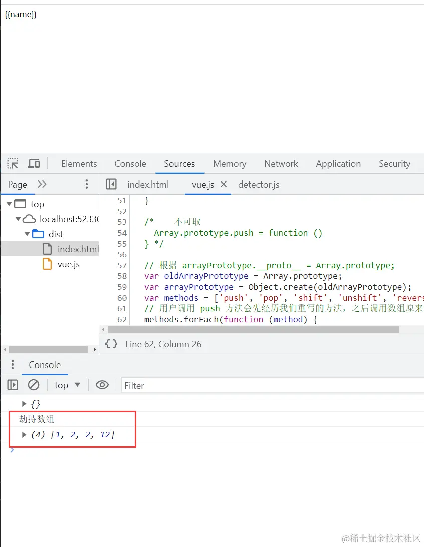This screenshot has height=547, width=424.
Task: Click code line methods.forEach
Action: pyautogui.click(x=231, y=319)
